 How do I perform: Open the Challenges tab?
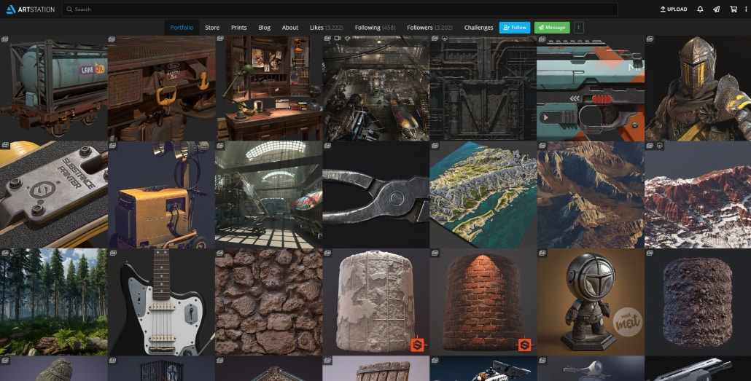478,28
